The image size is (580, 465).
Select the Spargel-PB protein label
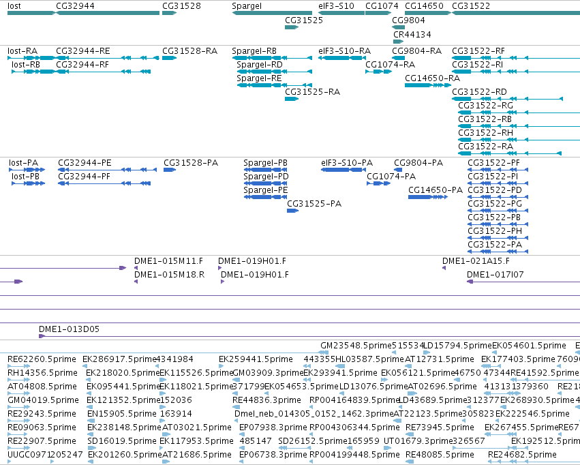pyautogui.click(x=266, y=163)
